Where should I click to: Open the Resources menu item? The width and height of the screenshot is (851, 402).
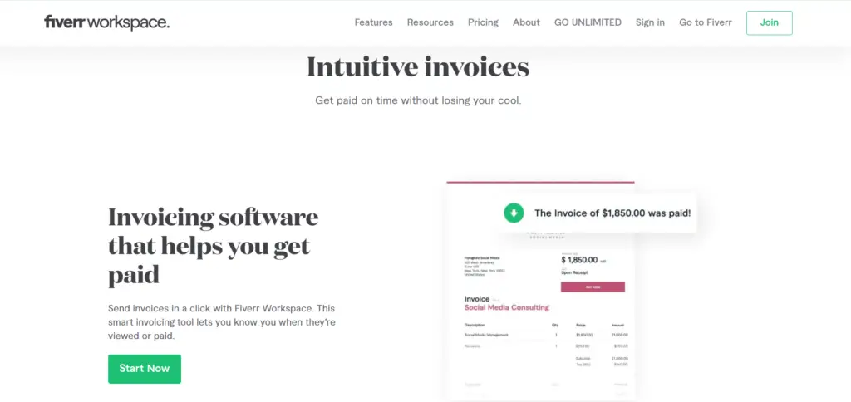[x=430, y=22]
